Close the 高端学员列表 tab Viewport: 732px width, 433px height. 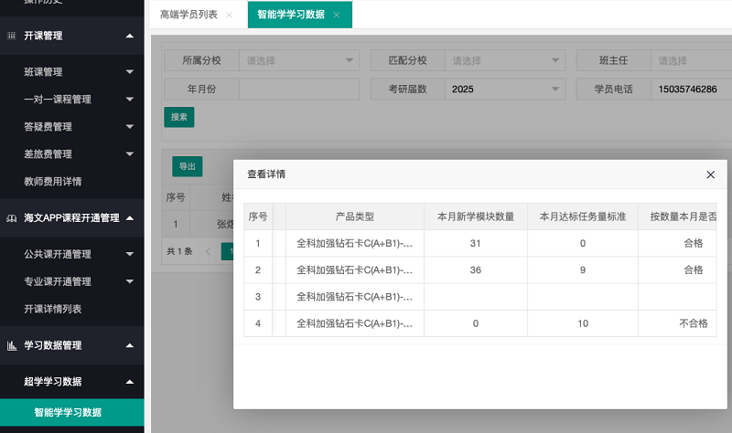229,16
